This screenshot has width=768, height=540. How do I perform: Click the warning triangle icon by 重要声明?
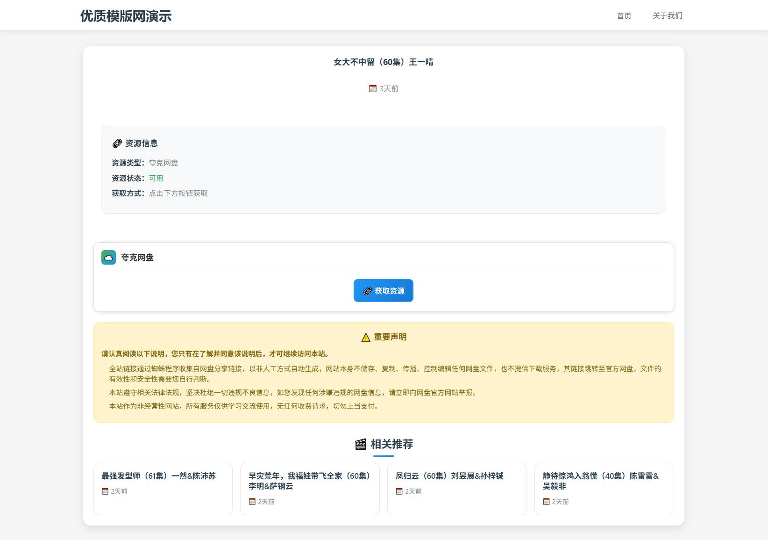click(x=366, y=338)
